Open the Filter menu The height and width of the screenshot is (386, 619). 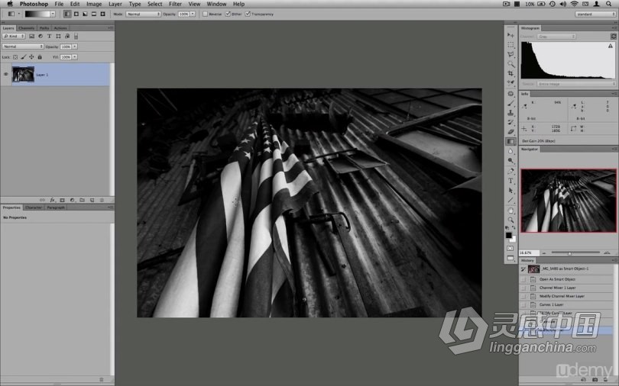point(175,4)
